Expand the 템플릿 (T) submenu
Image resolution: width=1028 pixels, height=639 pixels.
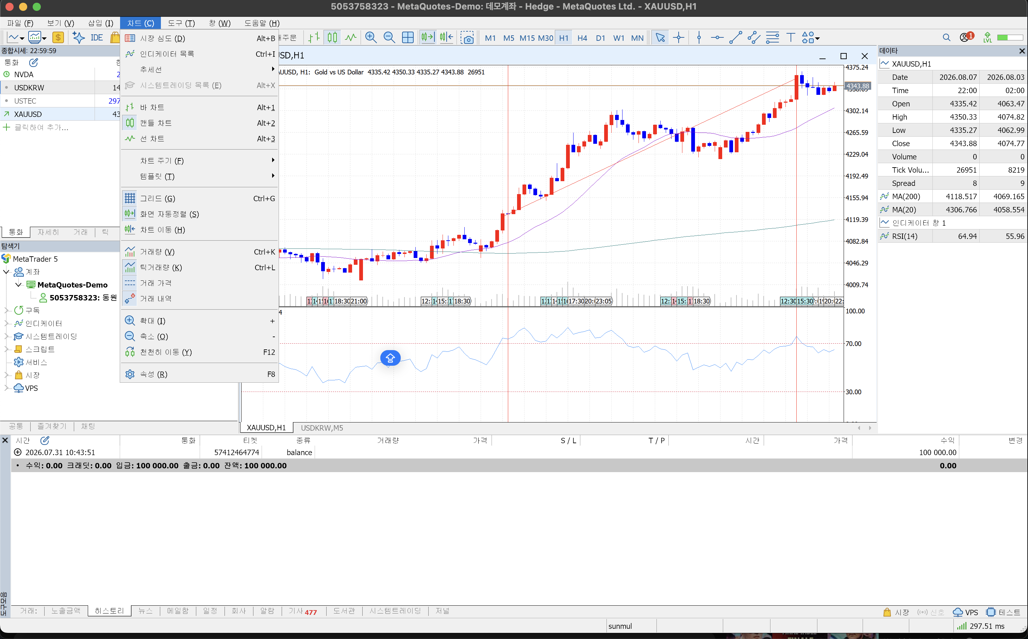pyautogui.click(x=199, y=176)
